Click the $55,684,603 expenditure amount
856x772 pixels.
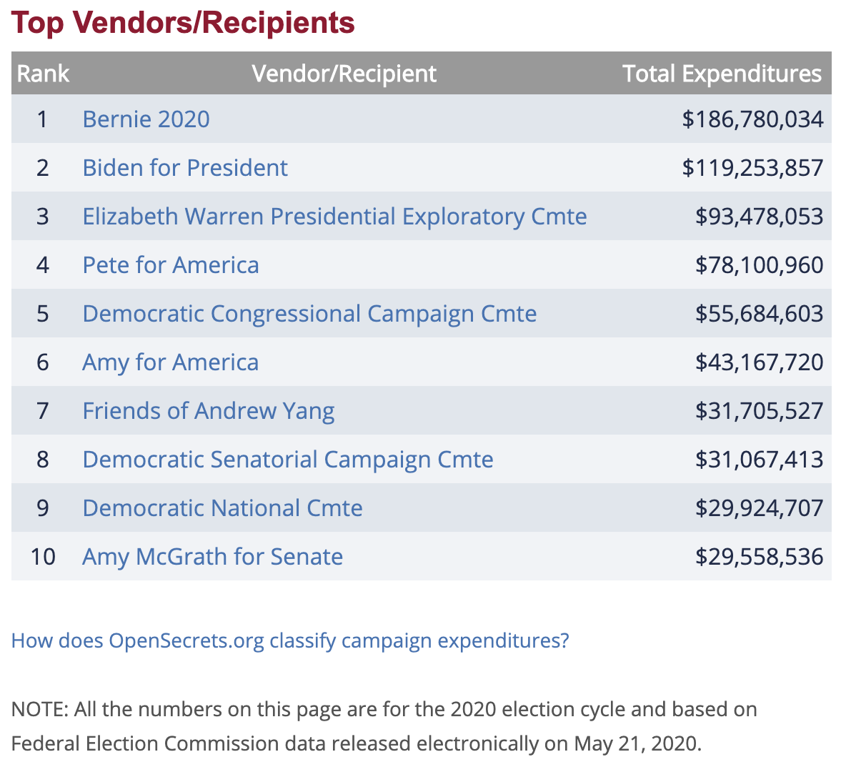[x=759, y=313]
